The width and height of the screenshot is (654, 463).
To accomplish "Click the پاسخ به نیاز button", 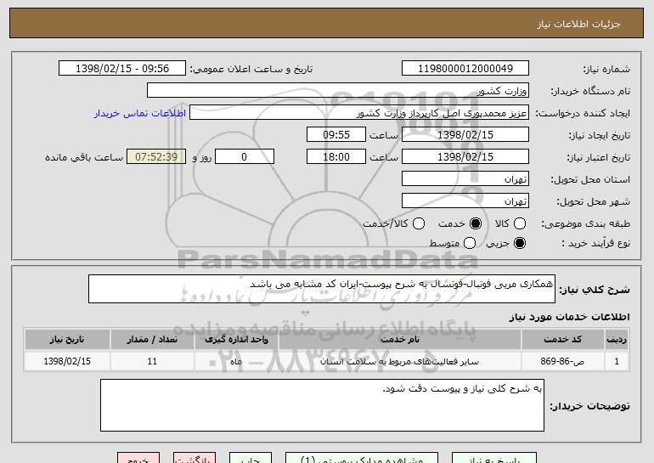I will tap(494, 458).
